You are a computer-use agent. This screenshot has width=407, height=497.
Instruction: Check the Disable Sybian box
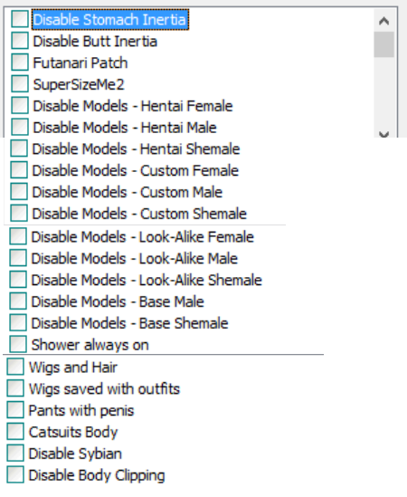pyautogui.click(x=15, y=453)
